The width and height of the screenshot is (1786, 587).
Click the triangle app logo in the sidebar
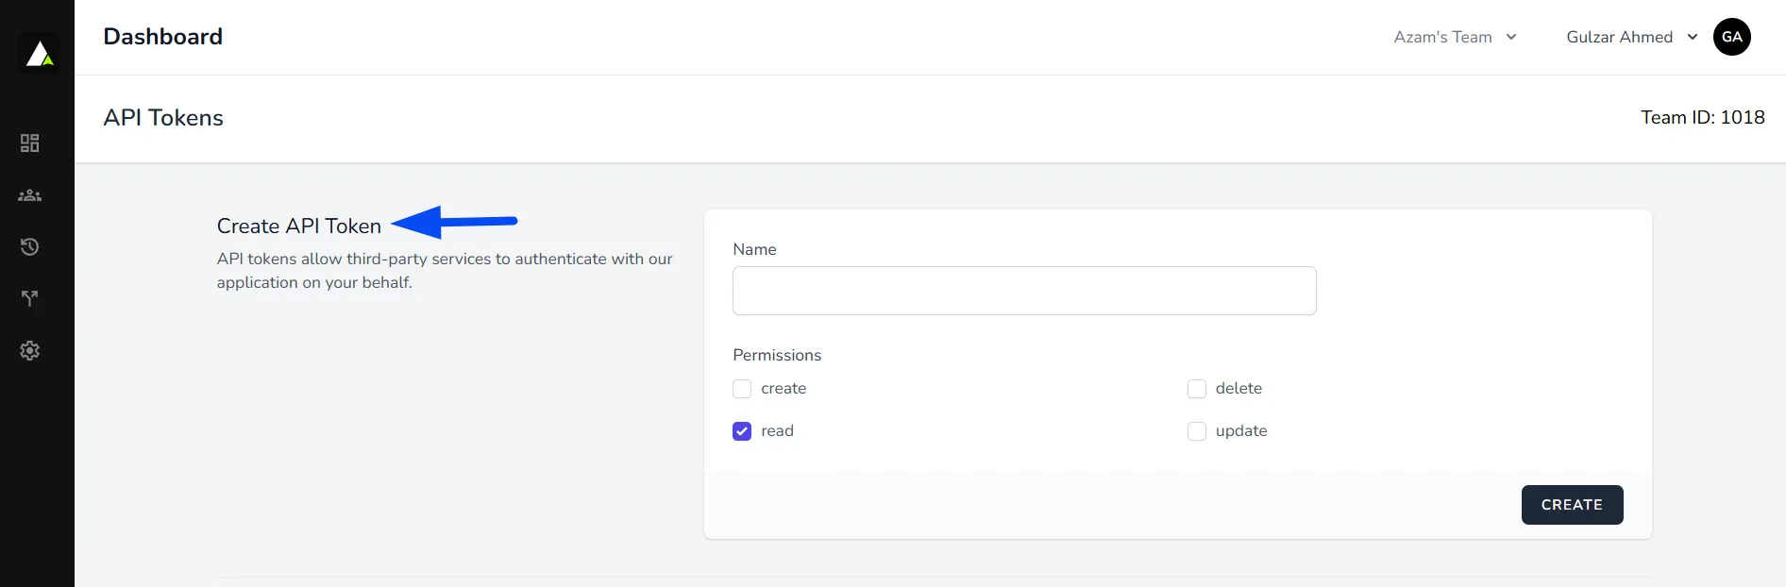(39, 54)
